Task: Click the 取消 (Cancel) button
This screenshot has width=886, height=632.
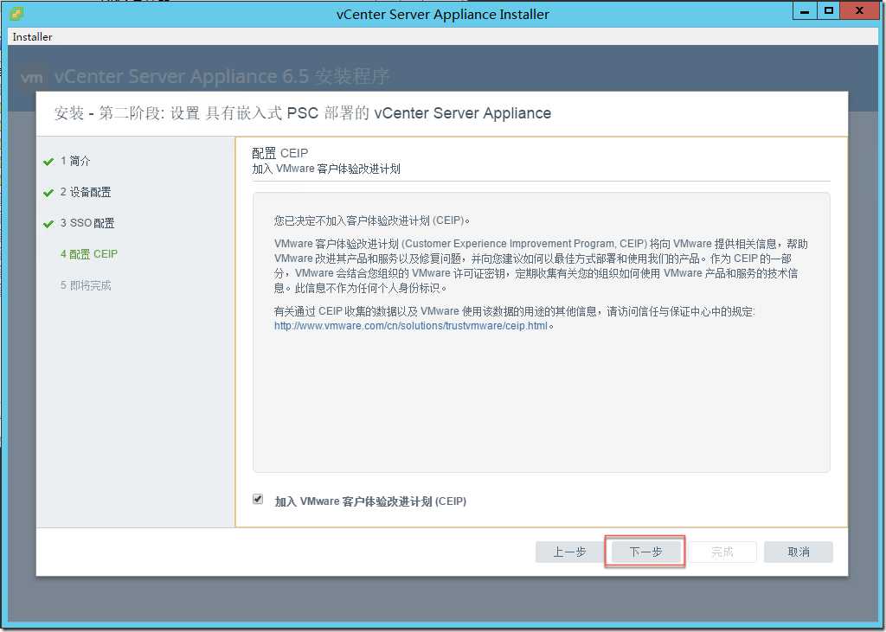Action: (799, 552)
